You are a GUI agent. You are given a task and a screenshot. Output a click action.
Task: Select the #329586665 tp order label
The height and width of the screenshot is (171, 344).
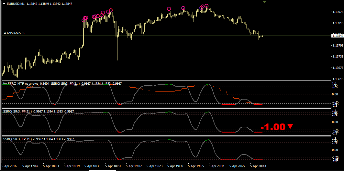point(14,33)
